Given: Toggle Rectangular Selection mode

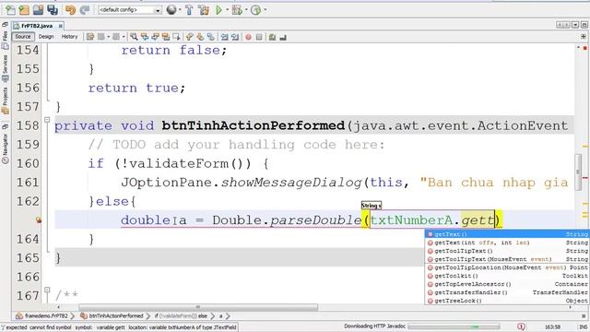Looking at the screenshot, I should coord(176,37).
